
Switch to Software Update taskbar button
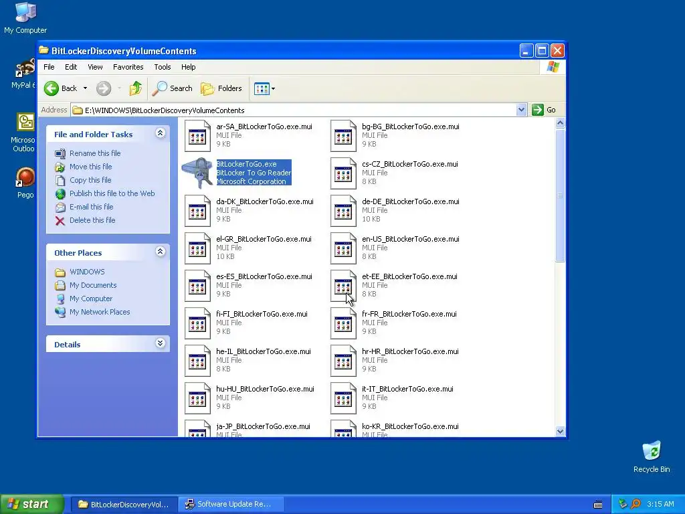tap(231, 504)
